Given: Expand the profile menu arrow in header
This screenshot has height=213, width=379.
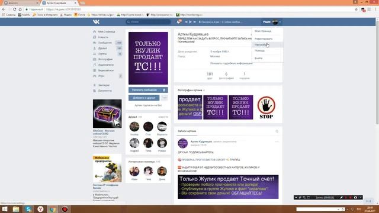Looking at the screenshot, I should coord(280,22).
